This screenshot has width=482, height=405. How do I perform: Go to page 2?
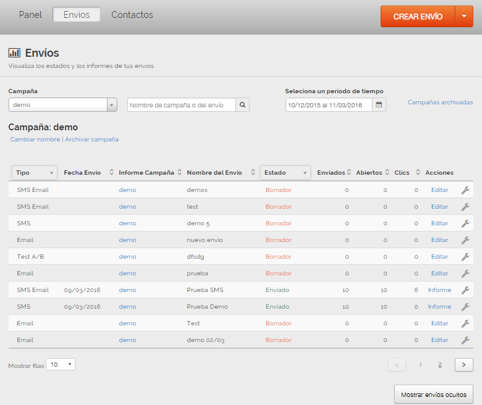pyautogui.click(x=440, y=364)
